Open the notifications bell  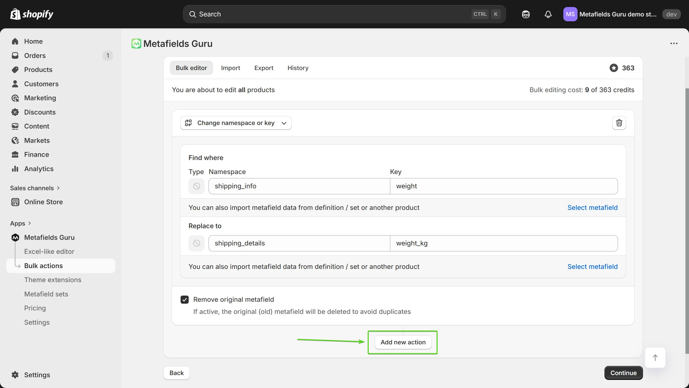548,14
